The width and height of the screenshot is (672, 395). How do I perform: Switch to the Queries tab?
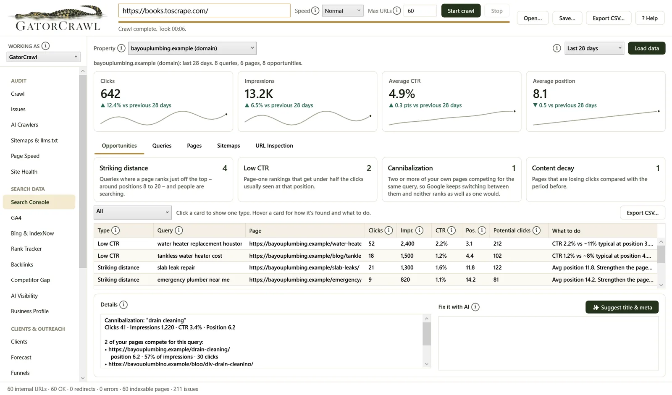tap(162, 146)
